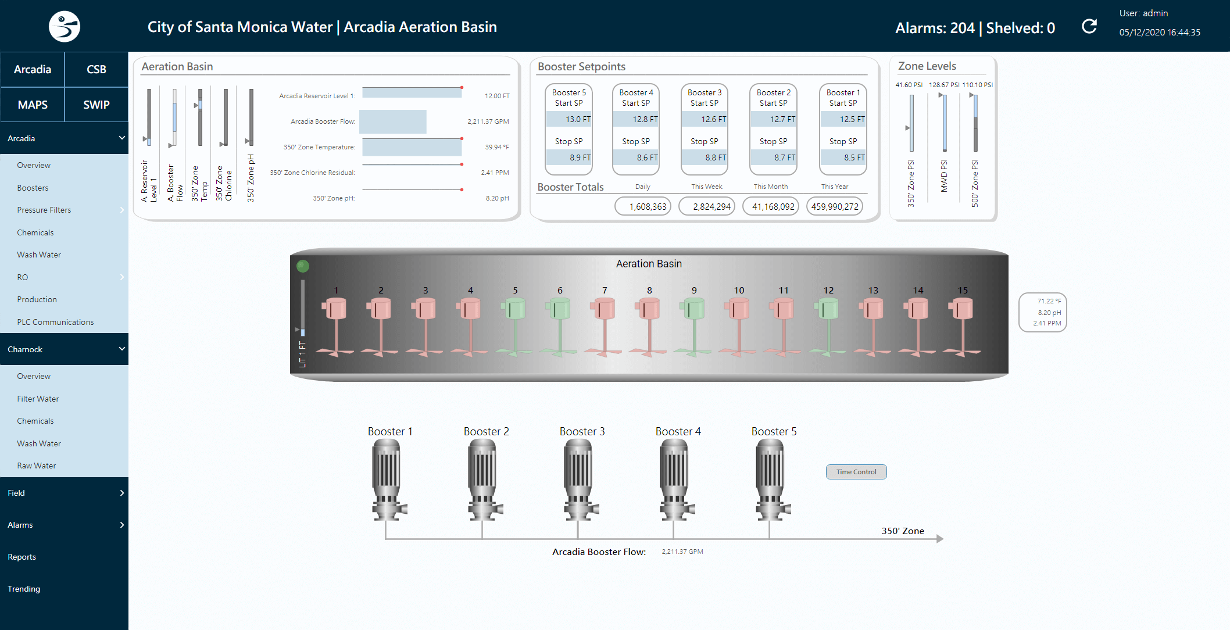Click the Booster 2 pump graphic
The height and width of the screenshot is (630, 1230).
484,480
